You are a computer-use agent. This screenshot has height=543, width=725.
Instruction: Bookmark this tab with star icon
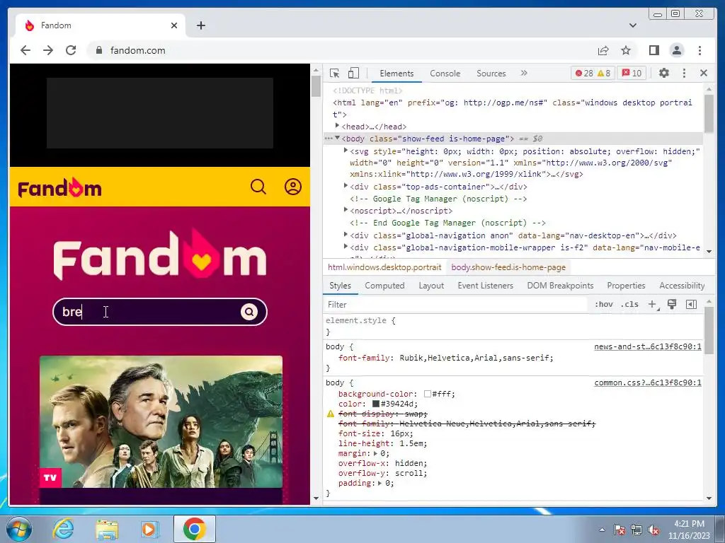[626, 50]
